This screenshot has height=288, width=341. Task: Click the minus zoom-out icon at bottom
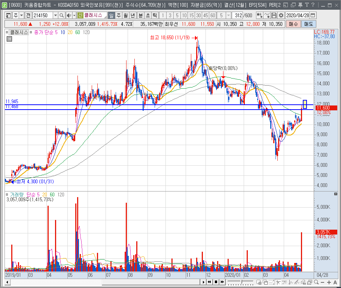[323, 282]
